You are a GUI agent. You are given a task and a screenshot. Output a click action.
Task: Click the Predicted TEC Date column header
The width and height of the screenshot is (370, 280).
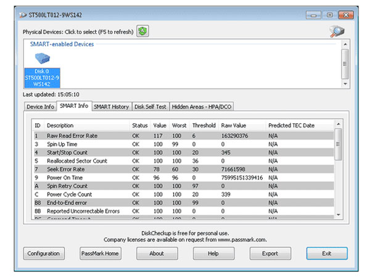pos(300,125)
